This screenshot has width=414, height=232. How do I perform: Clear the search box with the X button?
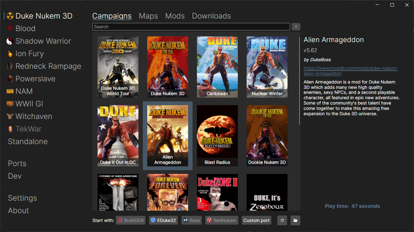coord(296,27)
